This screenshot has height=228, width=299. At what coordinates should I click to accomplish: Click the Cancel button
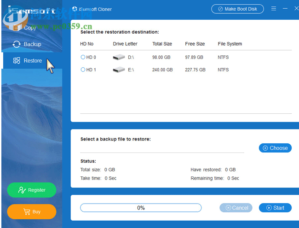tap(236, 208)
